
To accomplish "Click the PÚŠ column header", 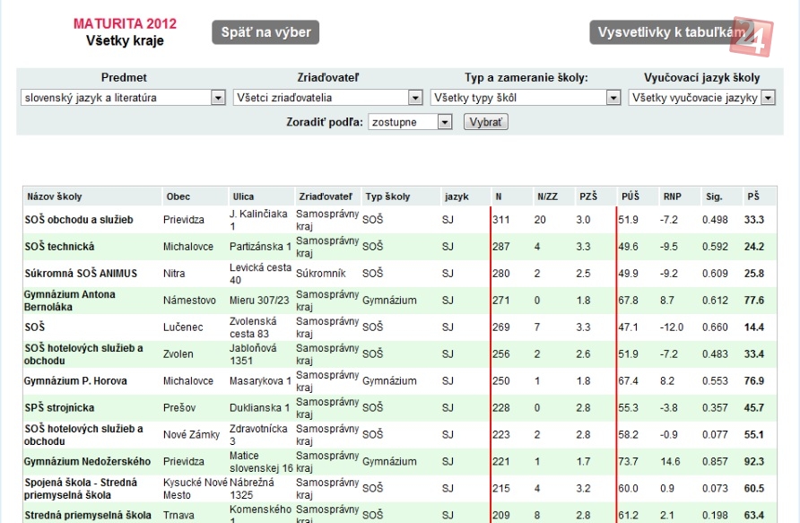I will [x=630, y=196].
